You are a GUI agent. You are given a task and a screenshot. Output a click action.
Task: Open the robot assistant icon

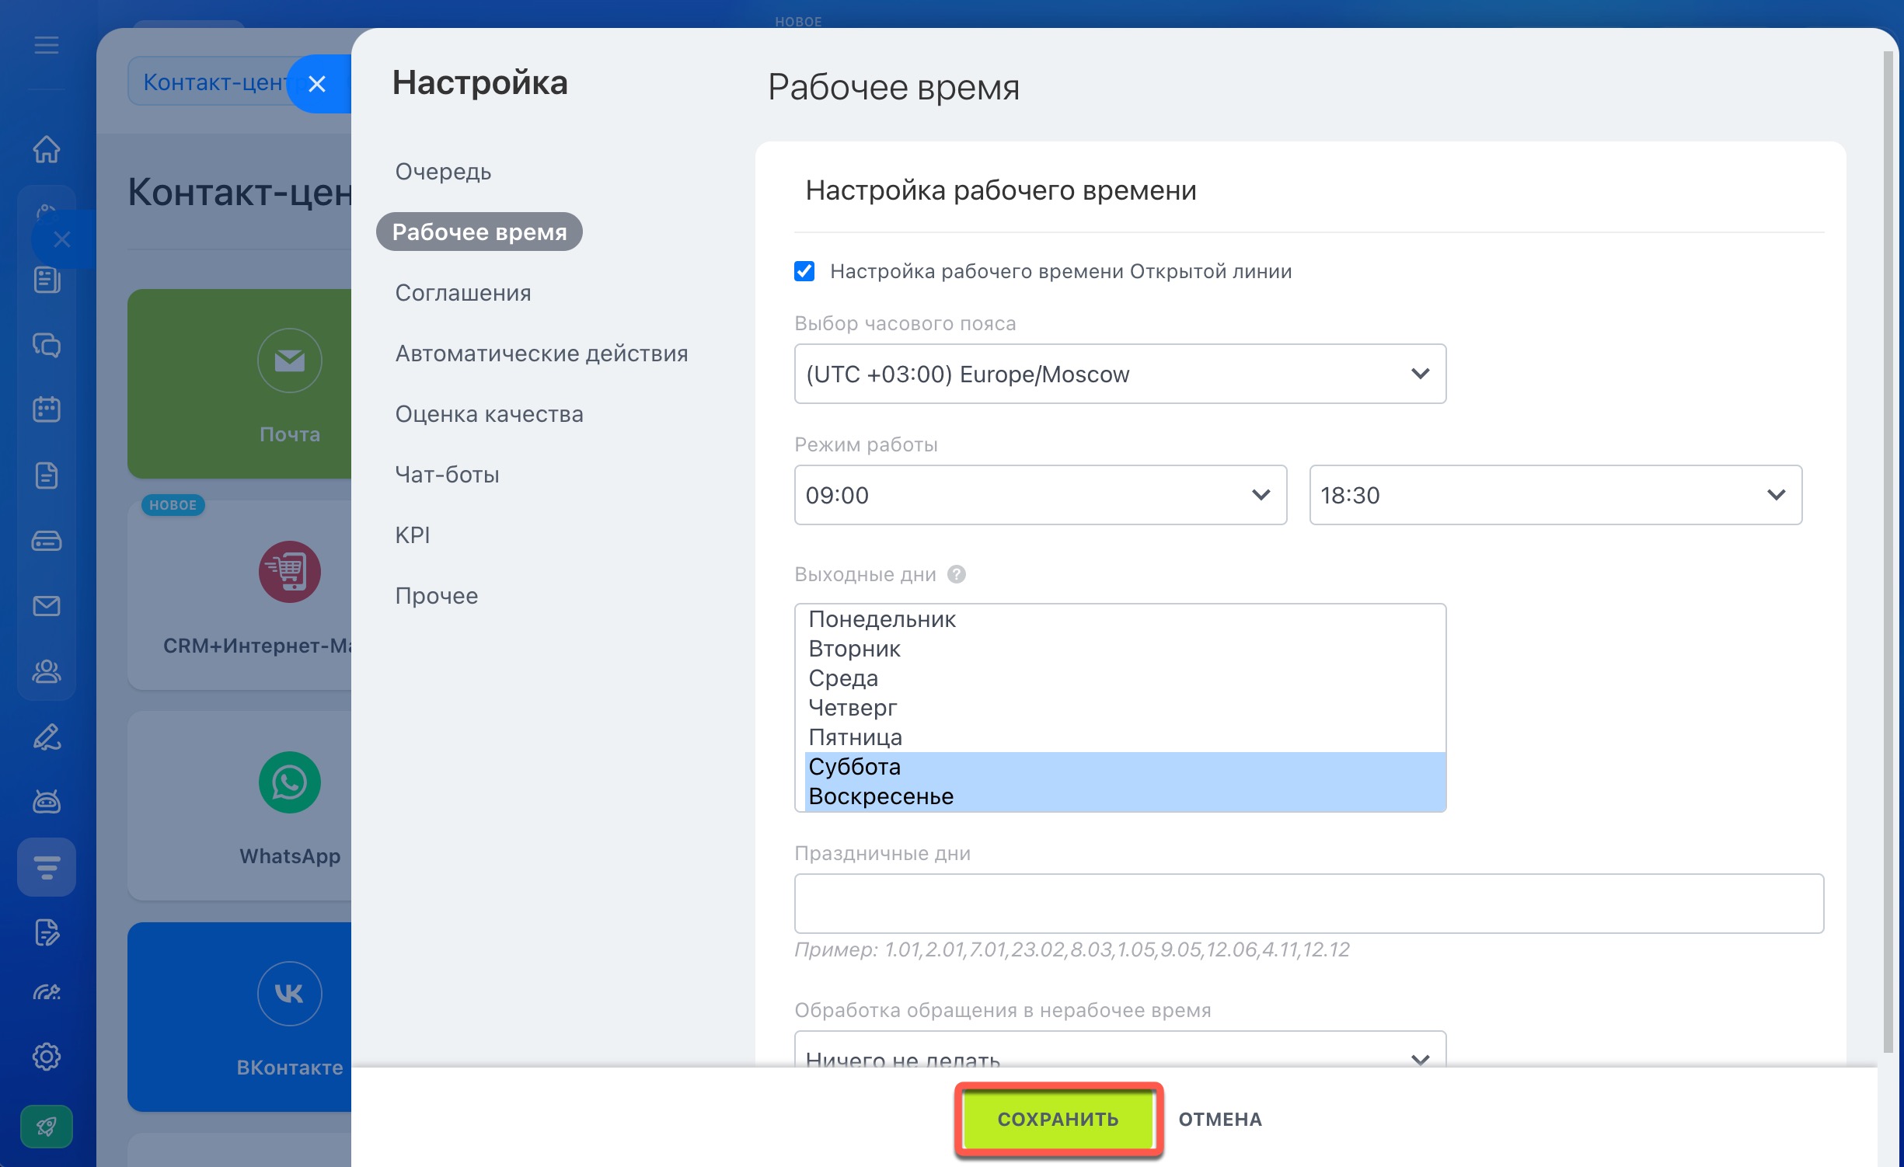(x=47, y=801)
